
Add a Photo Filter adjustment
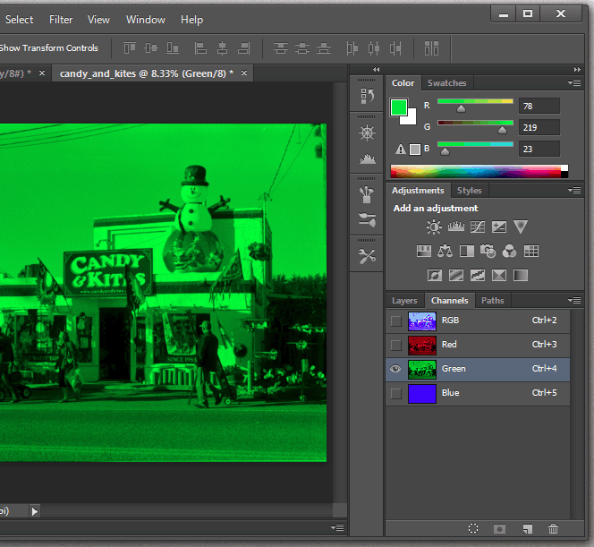(488, 251)
